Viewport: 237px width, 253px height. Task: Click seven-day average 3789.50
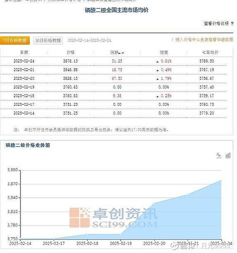coord(207,61)
